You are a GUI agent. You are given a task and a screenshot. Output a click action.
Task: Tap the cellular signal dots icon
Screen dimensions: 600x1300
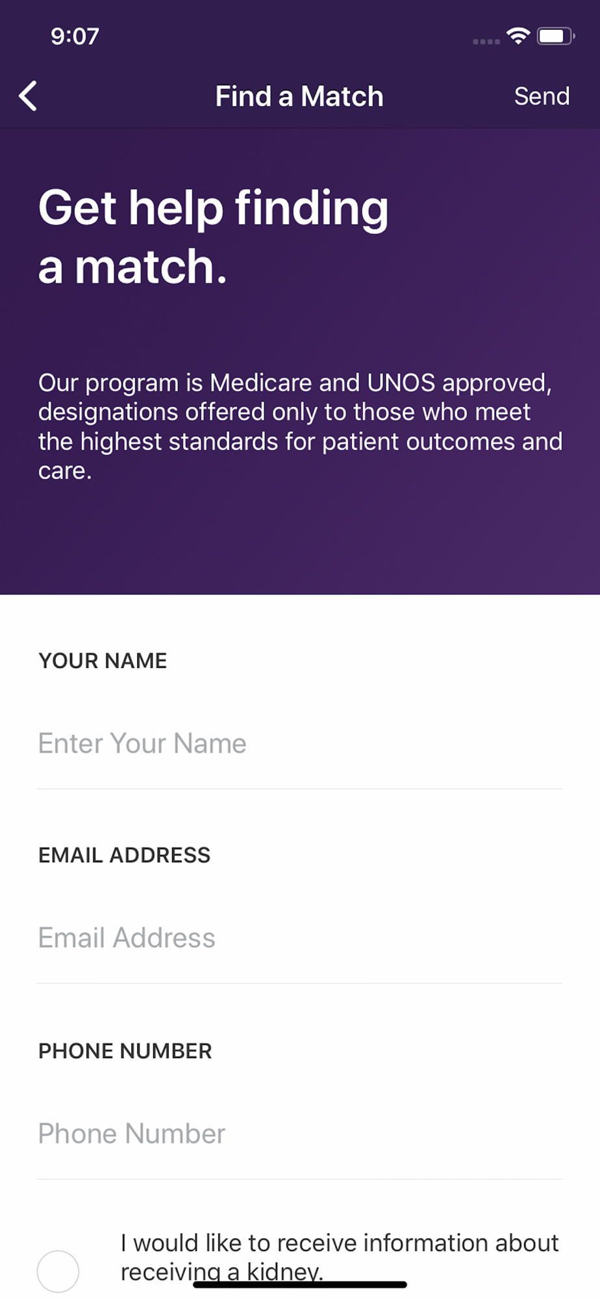click(x=486, y=42)
